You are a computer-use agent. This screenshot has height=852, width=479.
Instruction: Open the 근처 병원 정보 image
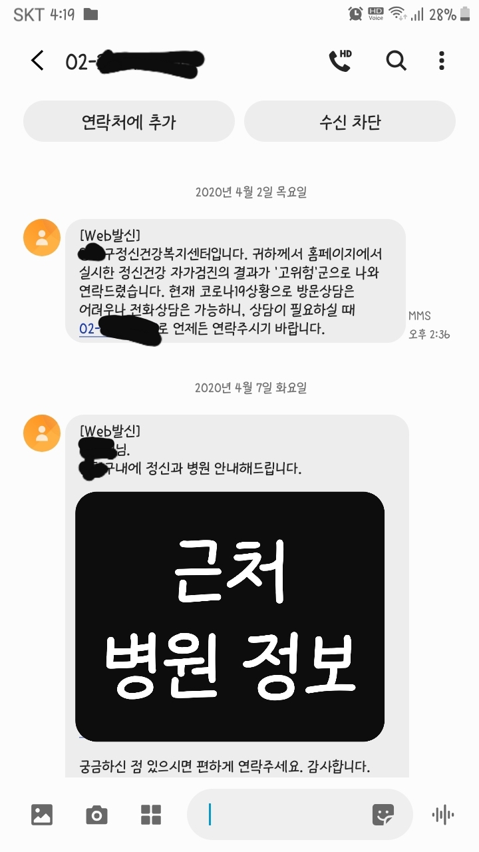pyautogui.click(x=230, y=616)
